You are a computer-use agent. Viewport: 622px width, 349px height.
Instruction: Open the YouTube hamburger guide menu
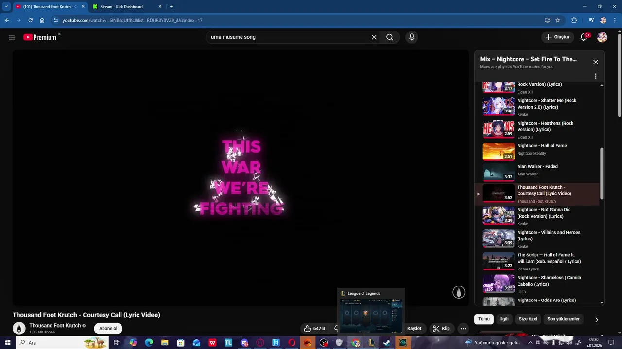click(12, 37)
